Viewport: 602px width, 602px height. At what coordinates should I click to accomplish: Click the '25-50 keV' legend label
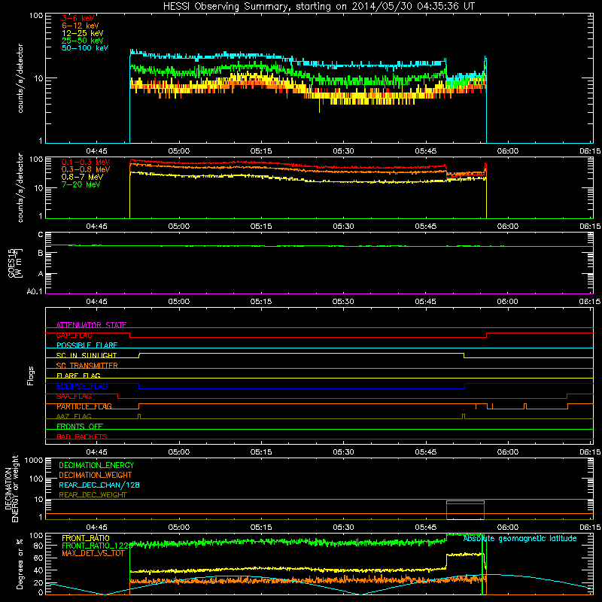(x=82, y=41)
